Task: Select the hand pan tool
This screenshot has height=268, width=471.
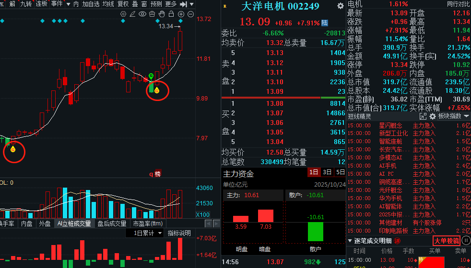Action: (162, 14)
